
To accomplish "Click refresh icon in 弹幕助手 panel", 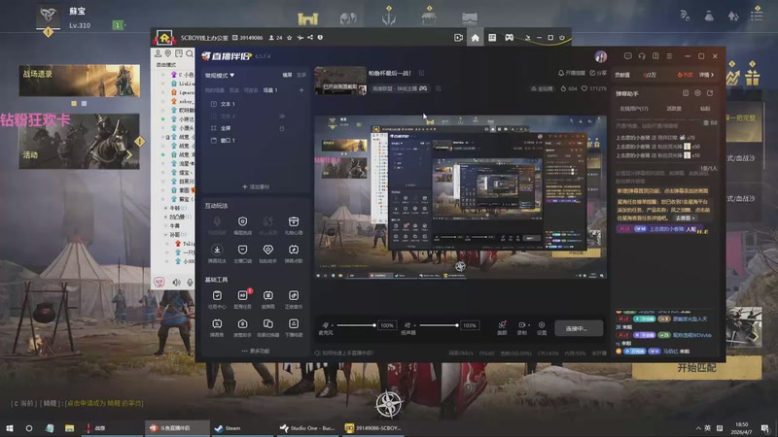I will (x=710, y=93).
